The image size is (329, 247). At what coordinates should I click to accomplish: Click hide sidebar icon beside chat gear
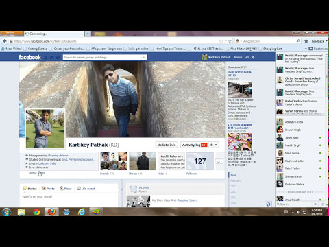pos(321,204)
